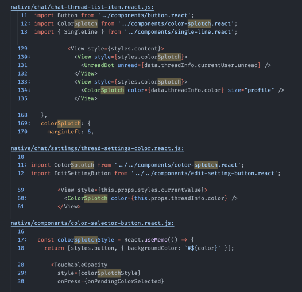Go to line 11 import in thread-settings-color
This screenshot has height=292, width=302.
137,165
